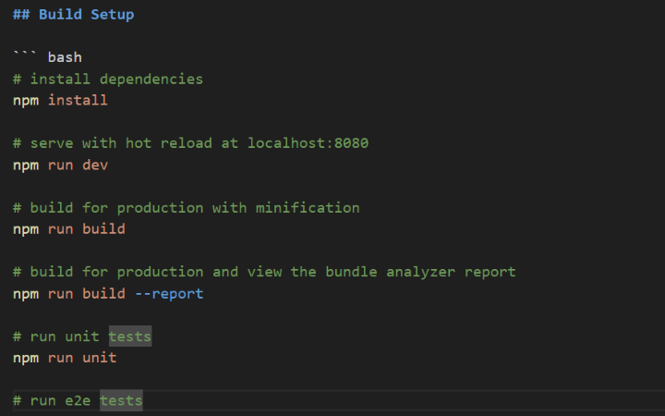
Task: Click the "--report" flag
Action: (169, 293)
